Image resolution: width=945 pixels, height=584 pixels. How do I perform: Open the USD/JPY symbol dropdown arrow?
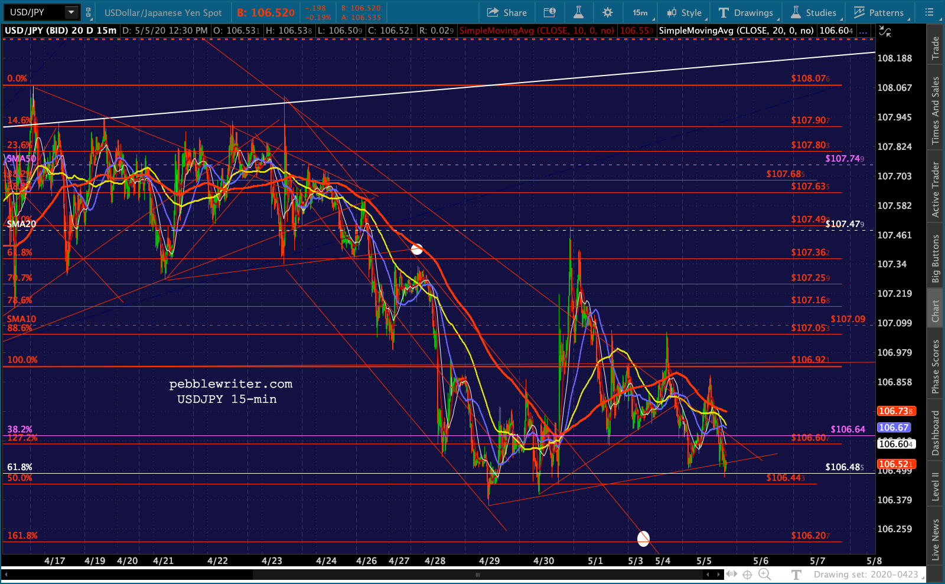tap(71, 12)
